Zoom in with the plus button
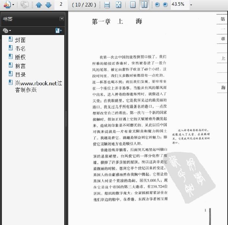 [x=165, y=5]
